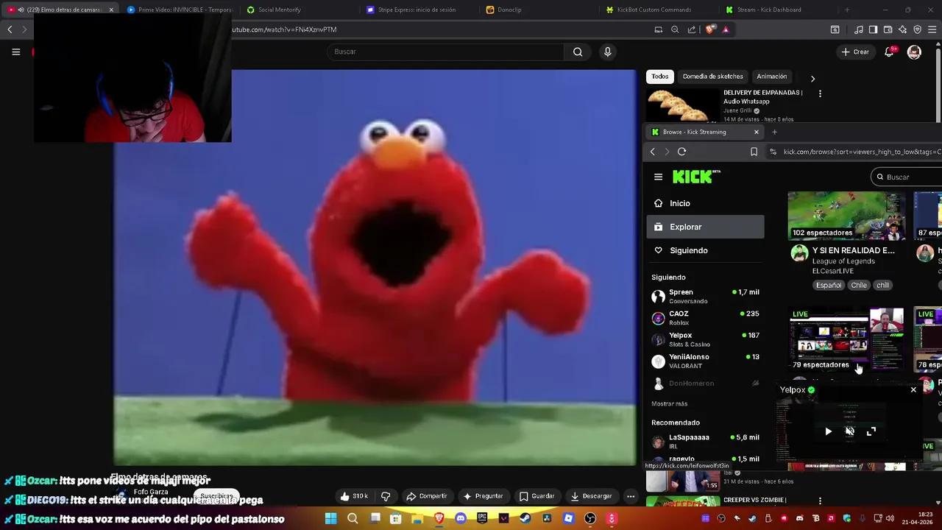Click the Crear button on YouTube
Viewport: 942px width, 530px height.
point(855,52)
